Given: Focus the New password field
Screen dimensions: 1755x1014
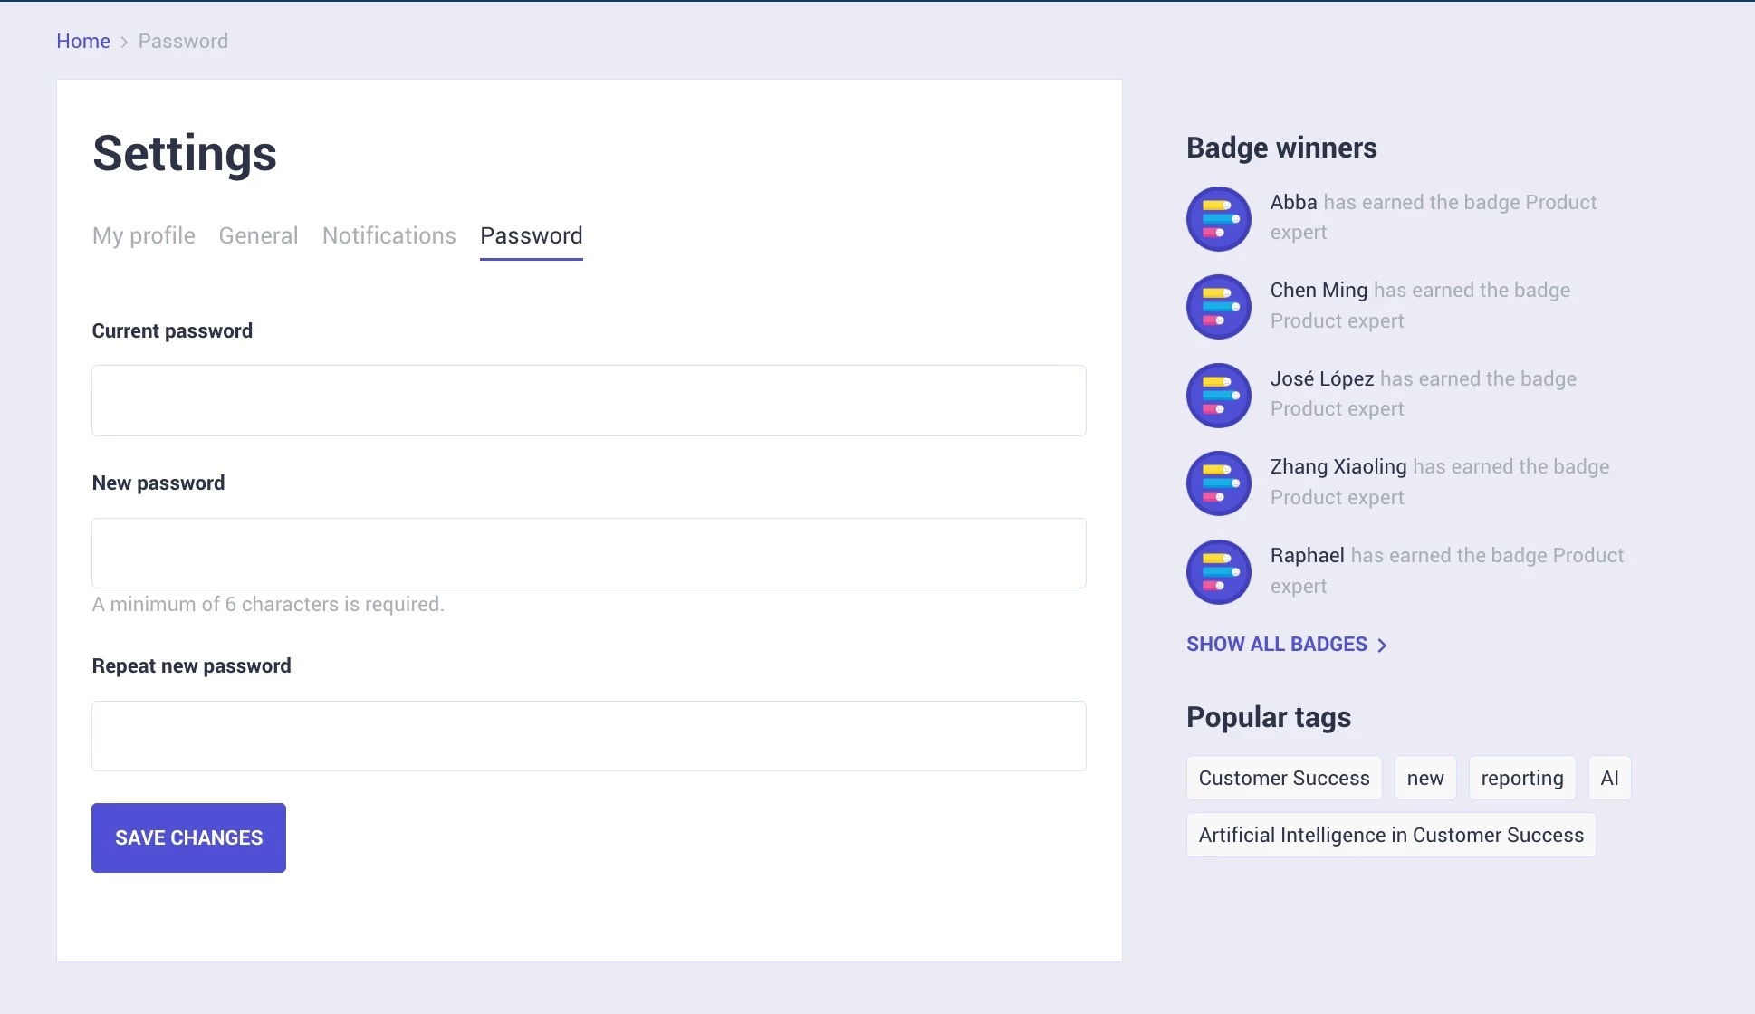Looking at the screenshot, I should [x=589, y=553].
